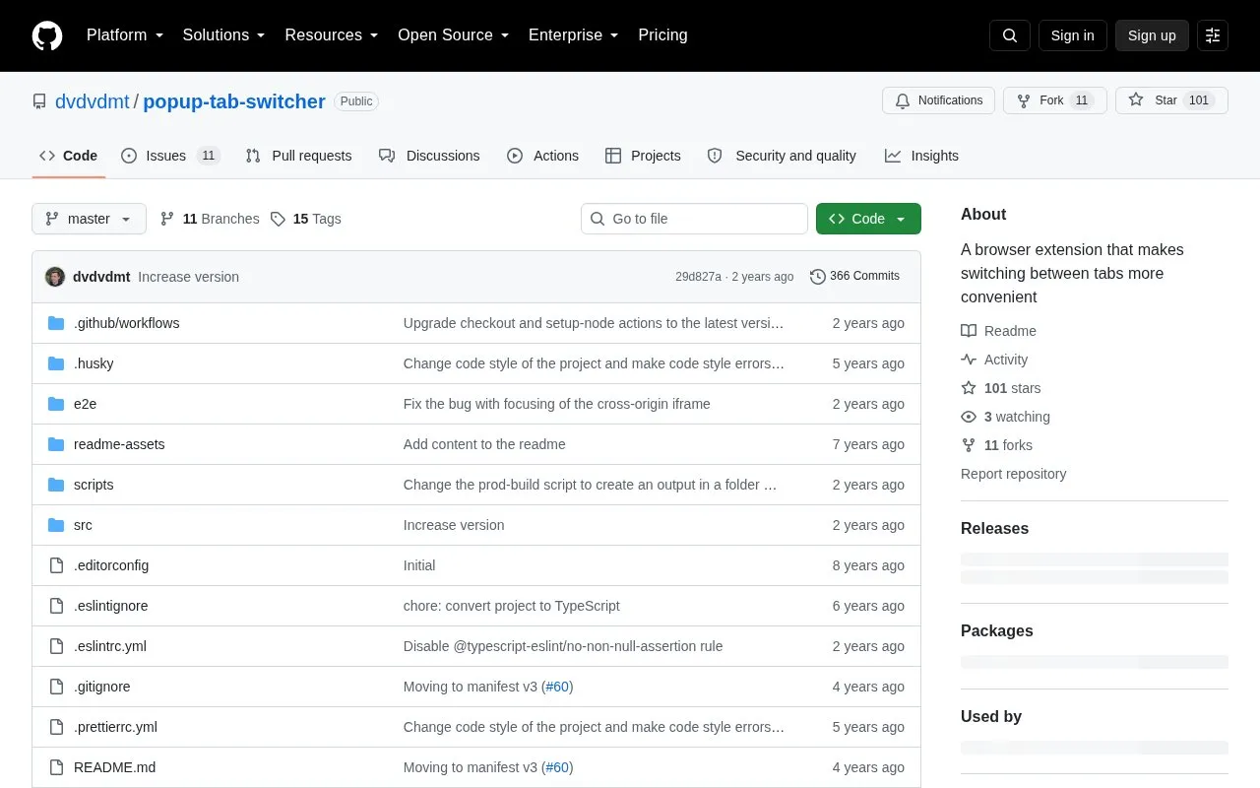Switch to the Pull requests tab
The height and width of the screenshot is (788, 1260).
click(298, 156)
